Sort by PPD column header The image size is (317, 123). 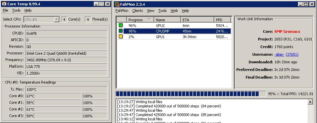click(222, 20)
